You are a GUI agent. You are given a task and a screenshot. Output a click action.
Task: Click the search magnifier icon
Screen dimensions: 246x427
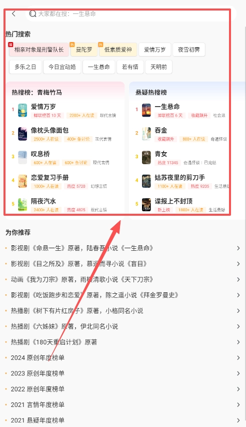click(x=32, y=14)
